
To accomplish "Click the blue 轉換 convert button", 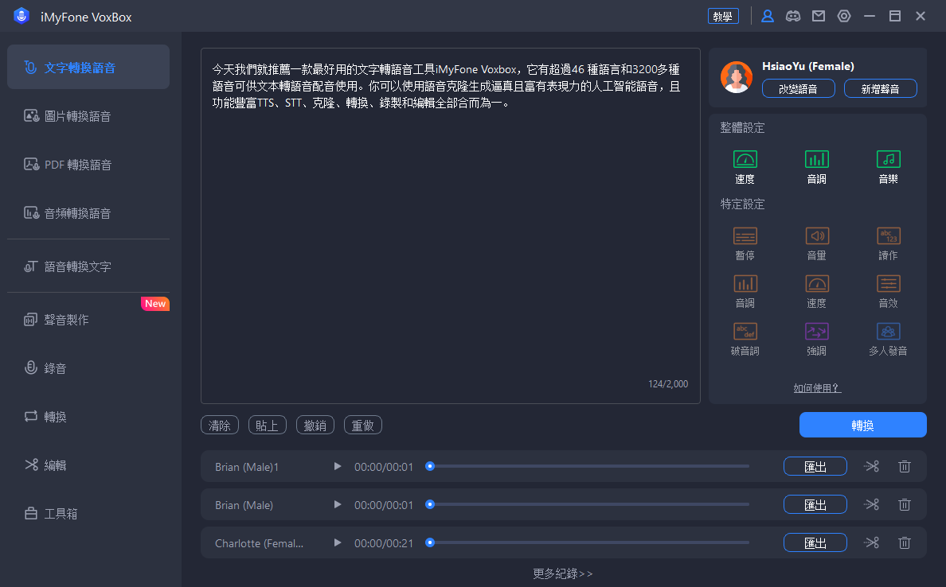I will 862,425.
